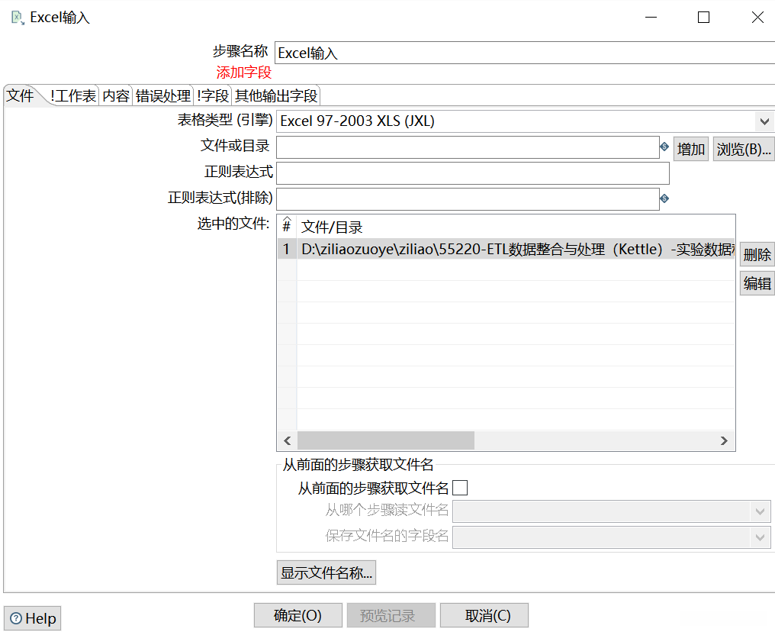
Task: Select the D:\ziliaozuoye file row
Action: pos(506,250)
